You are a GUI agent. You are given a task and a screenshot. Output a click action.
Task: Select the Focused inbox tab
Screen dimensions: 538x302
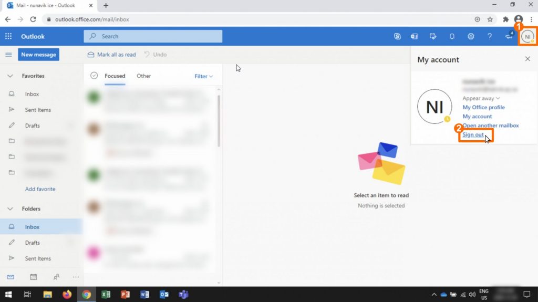pos(115,76)
